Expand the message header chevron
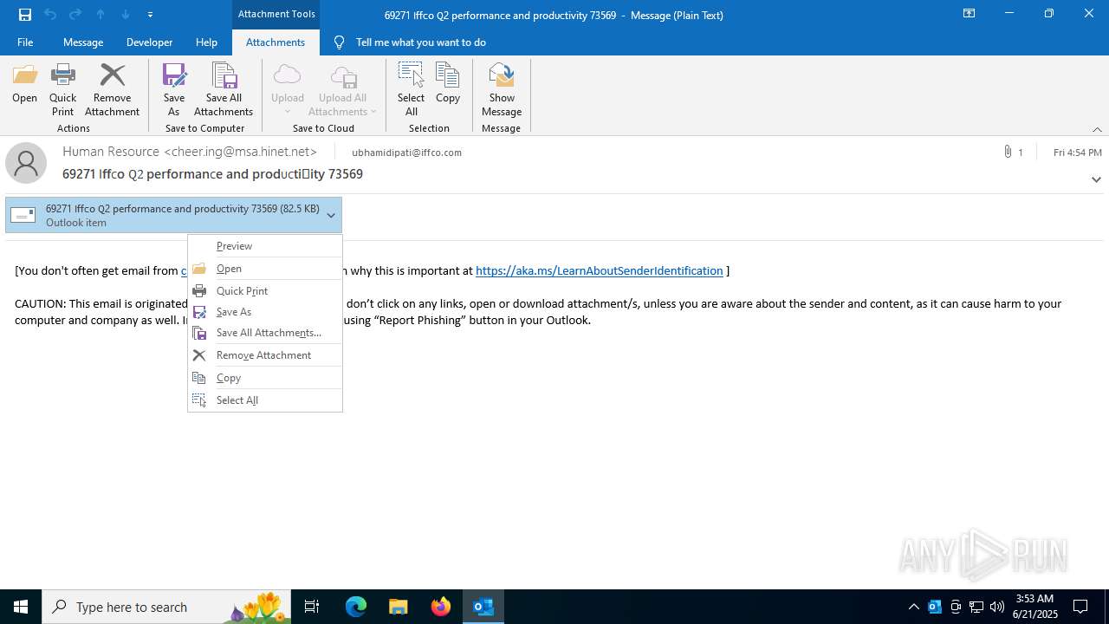Image resolution: width=1109 pixels, height=624 pixels. point(1096,179)
